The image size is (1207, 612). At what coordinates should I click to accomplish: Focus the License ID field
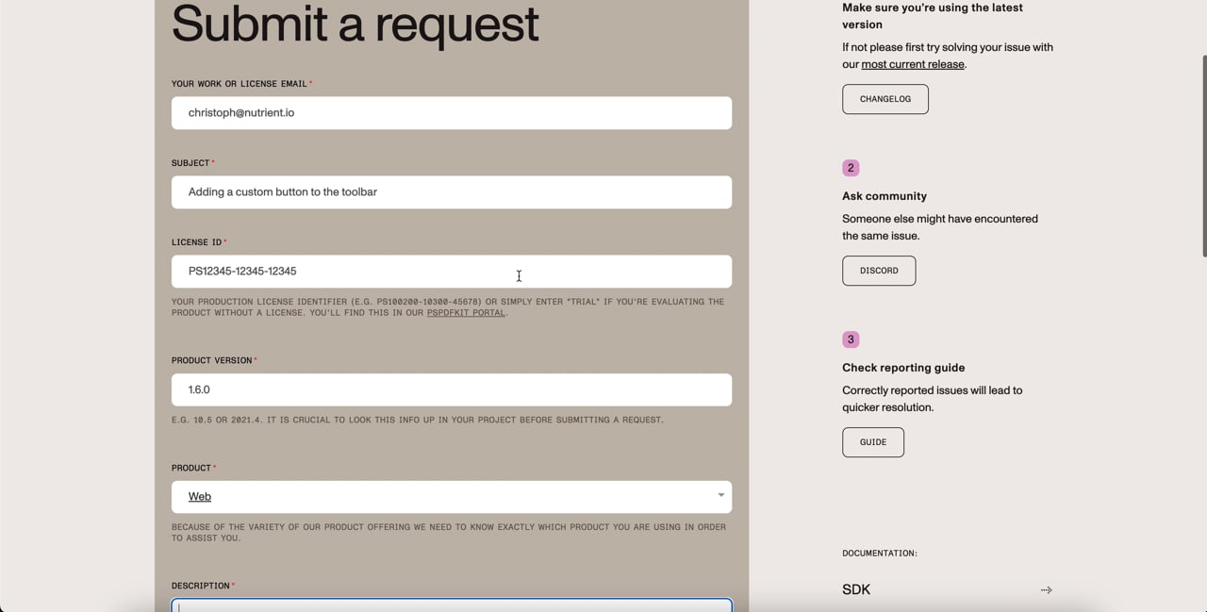click(x=451, y=272)
